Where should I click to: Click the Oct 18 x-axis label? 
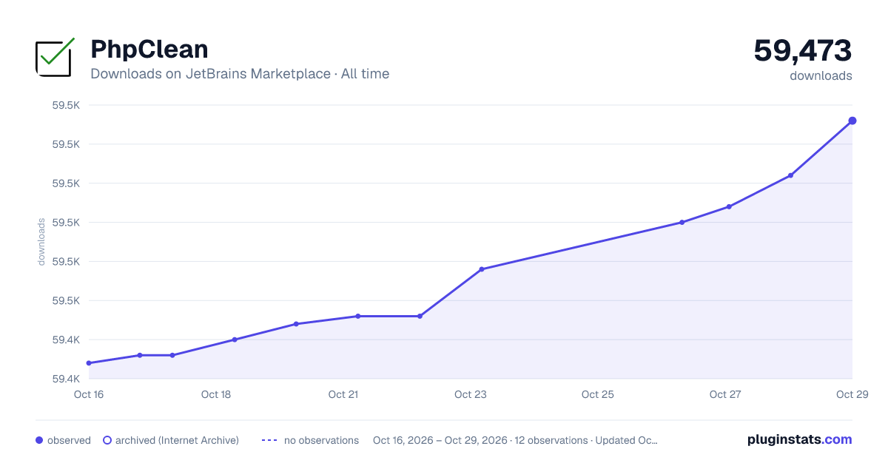pos(216,394)
